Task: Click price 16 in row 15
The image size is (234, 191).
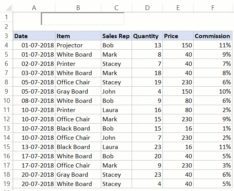Action: point(178,147)
